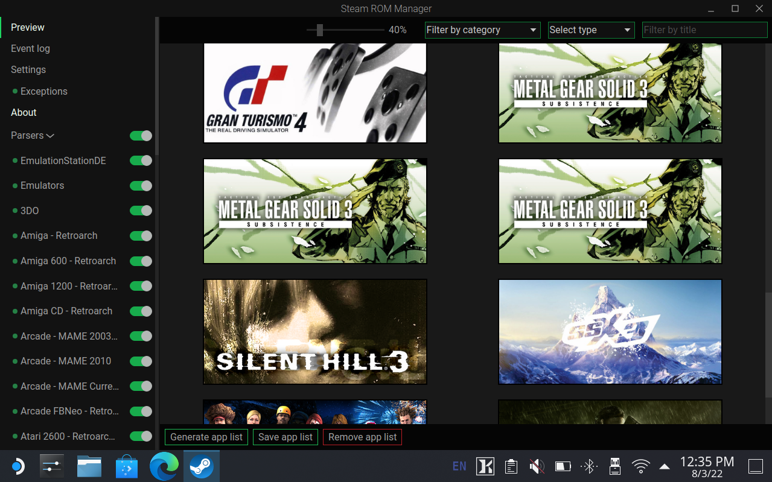Screen dimensions: 772x482
Task: Click the muted volume tray icon
Action: point(537,466)
